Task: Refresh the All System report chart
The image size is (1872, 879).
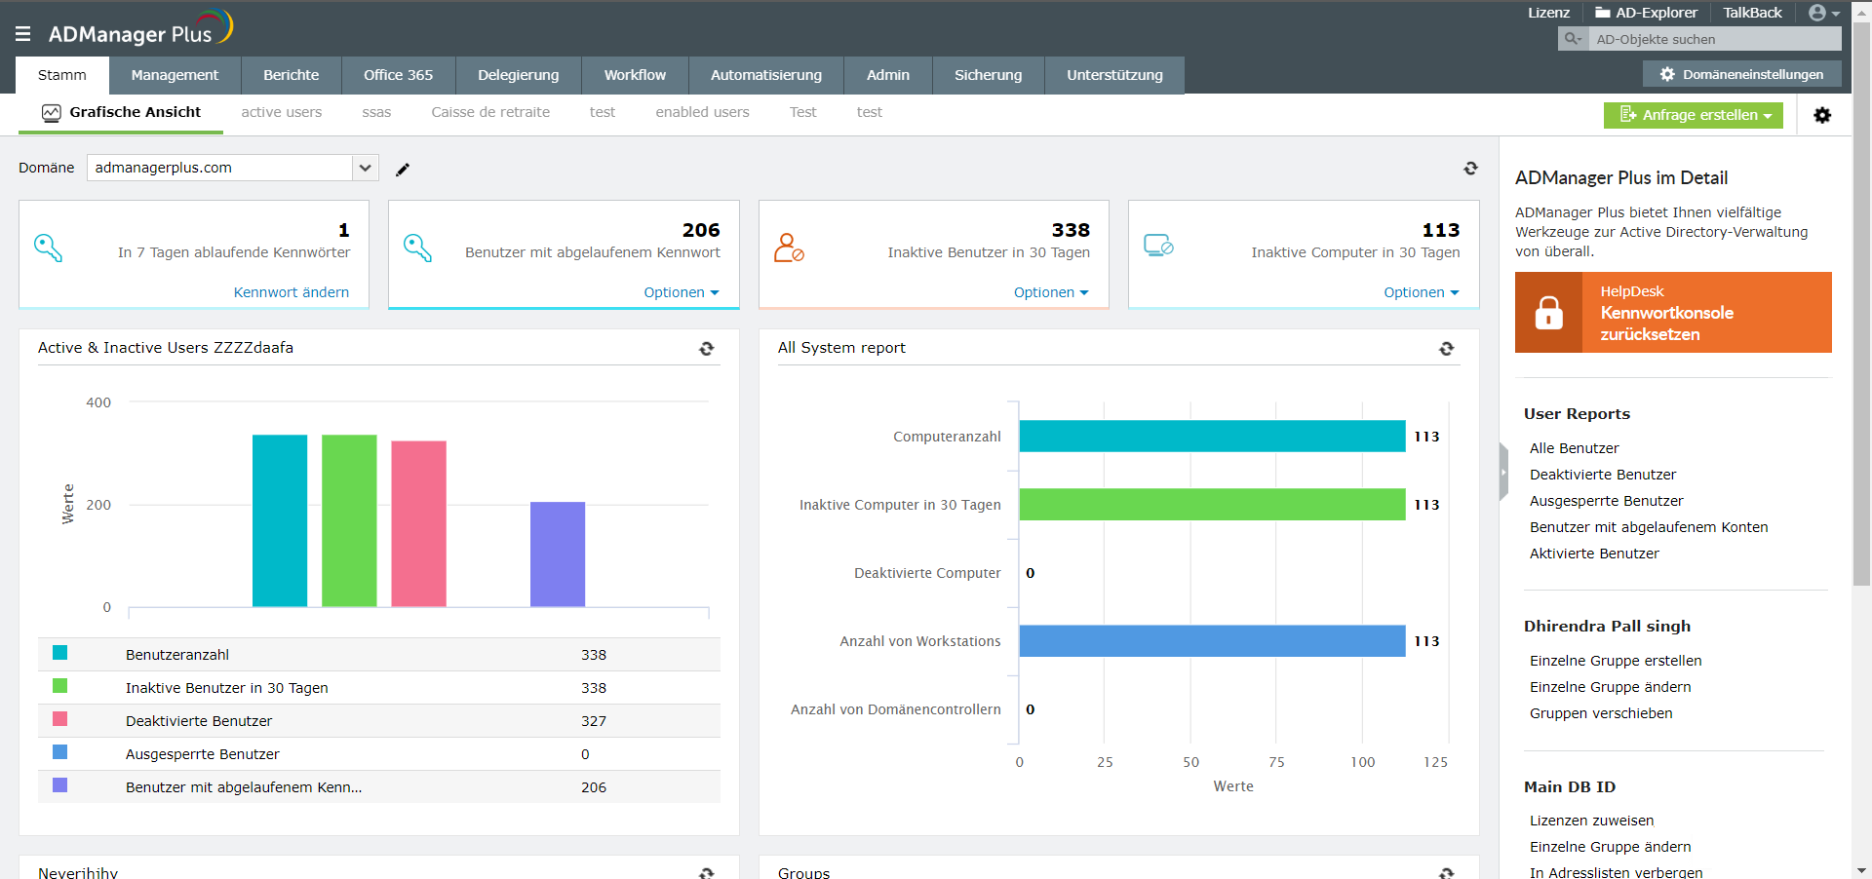Action: [x=1446, y=349]
